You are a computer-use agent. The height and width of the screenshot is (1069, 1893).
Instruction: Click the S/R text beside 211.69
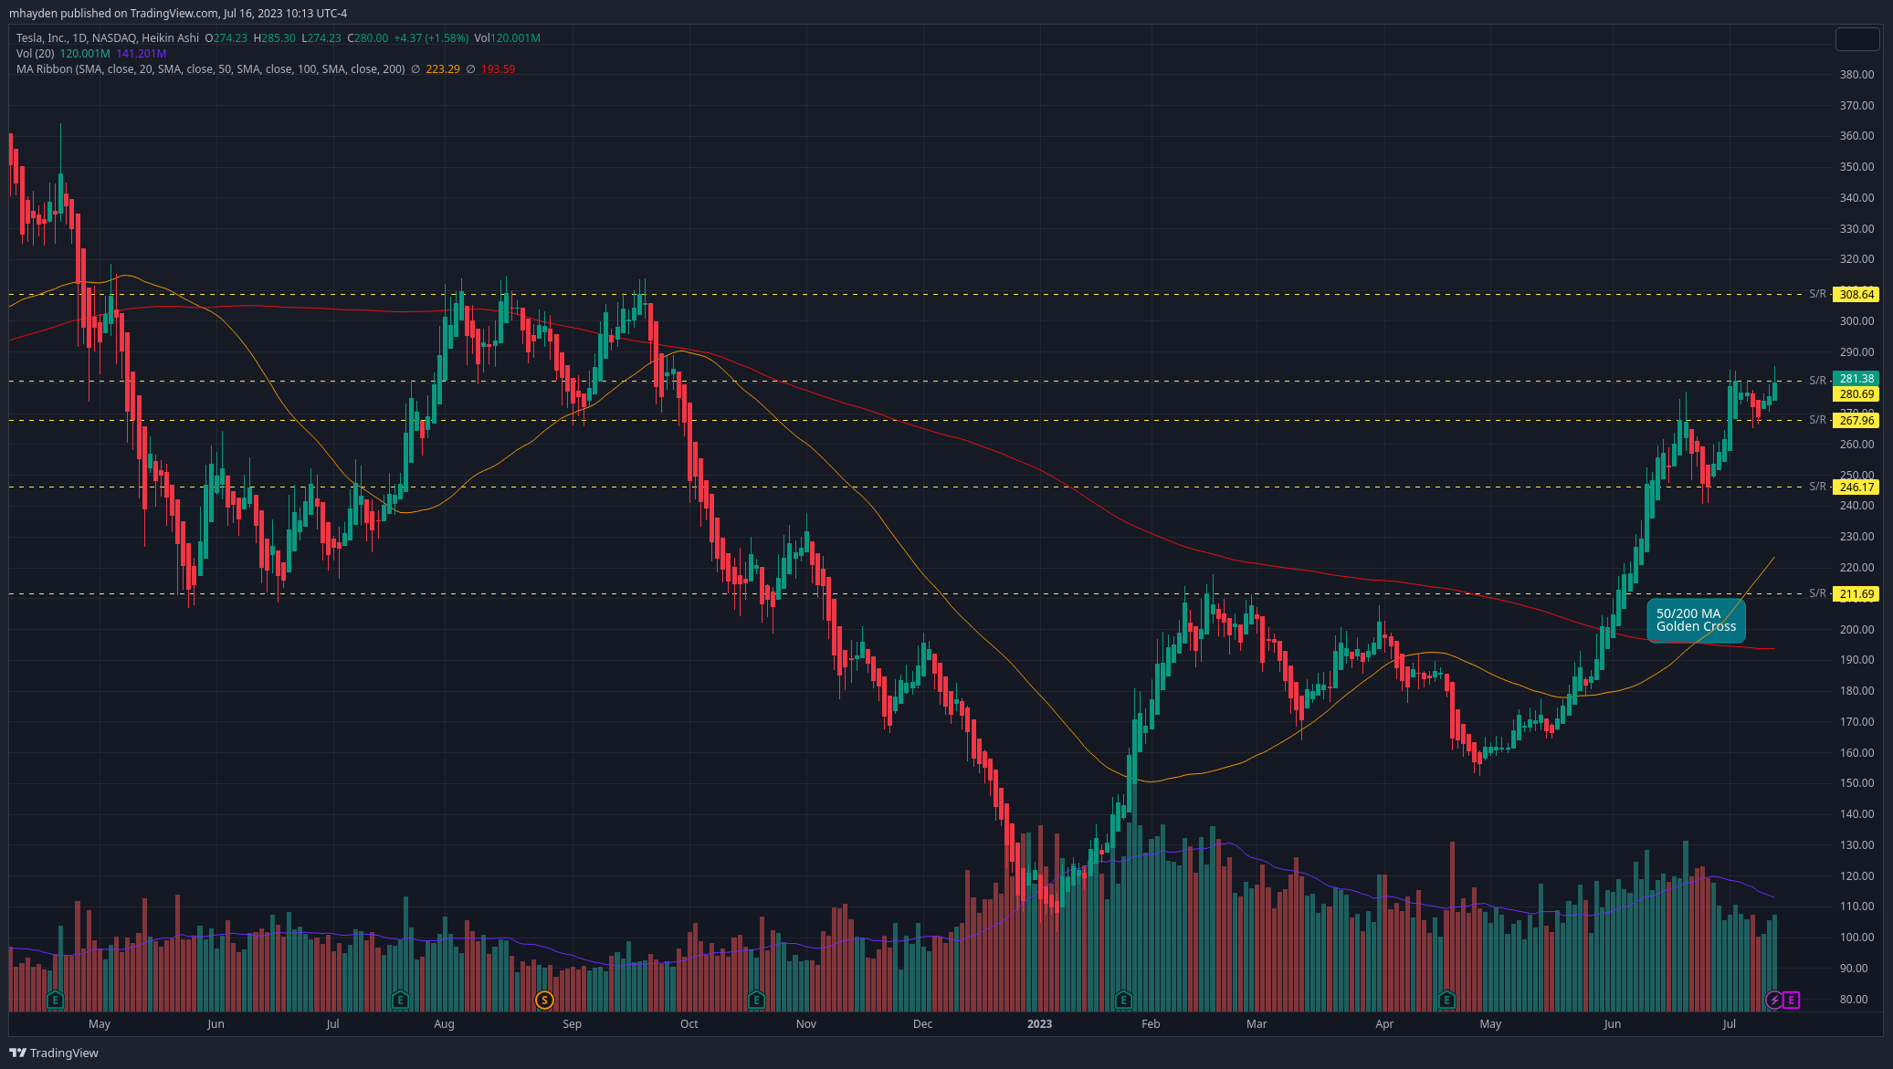tap(1817, 593)
